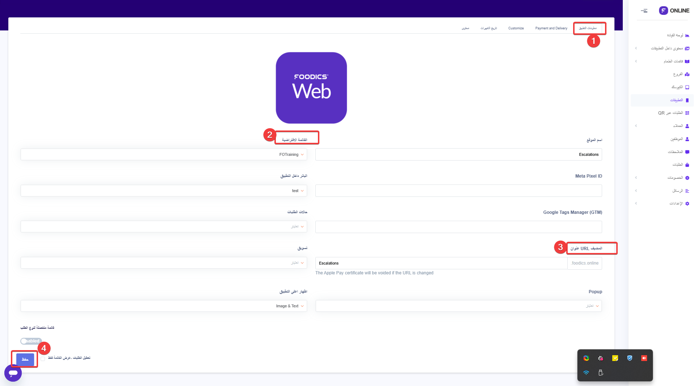Expand محتوى داخل التطبيقات chevron
This screenshot has width=696, height=386.
pos(636,48)
